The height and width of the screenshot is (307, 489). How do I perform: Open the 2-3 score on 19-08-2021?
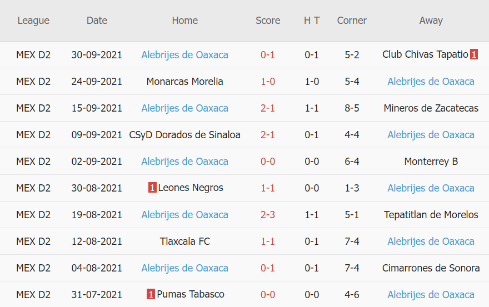pos(268,215)
